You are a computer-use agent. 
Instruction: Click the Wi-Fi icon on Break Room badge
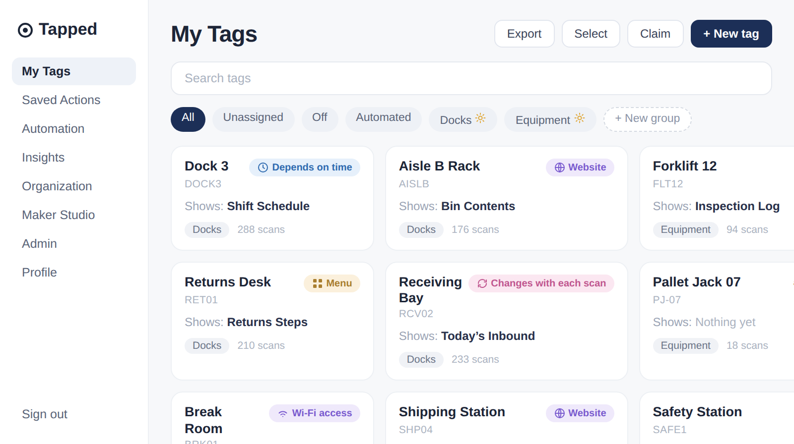(x=283, y=413)
